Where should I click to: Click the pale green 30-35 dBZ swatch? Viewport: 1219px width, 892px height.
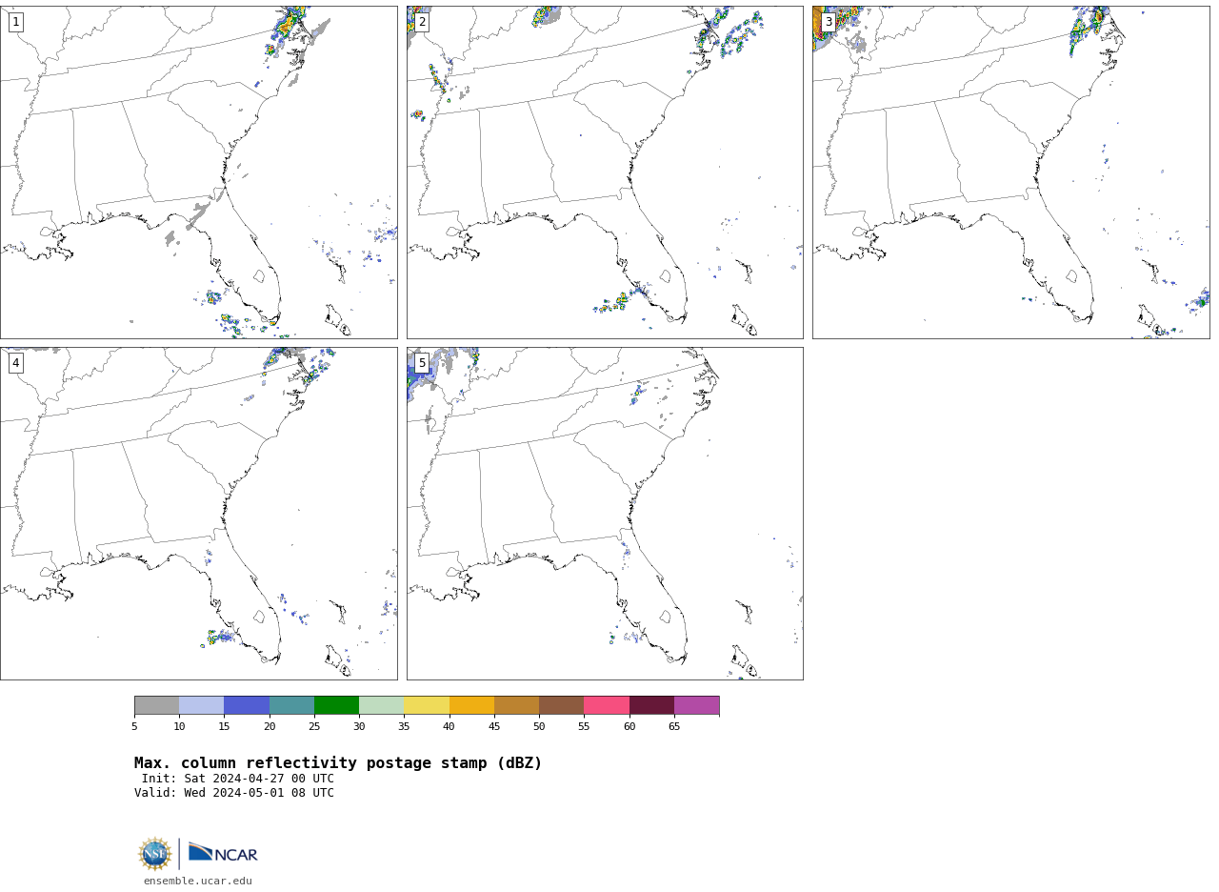(381, 705)
